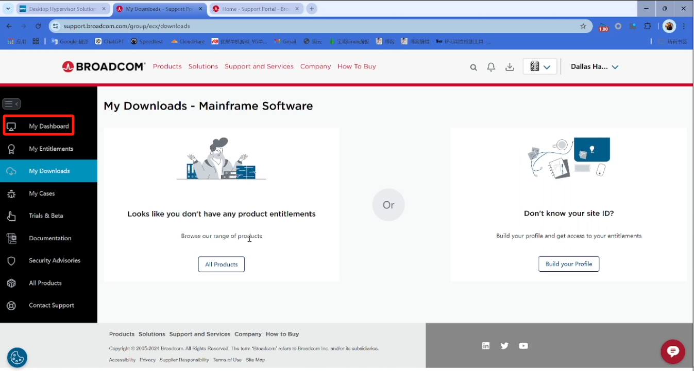Collapse the sidebar with hamburger toggle
Image resolution: width=694 pixels, height=371 pixels.
coord(11,104)
